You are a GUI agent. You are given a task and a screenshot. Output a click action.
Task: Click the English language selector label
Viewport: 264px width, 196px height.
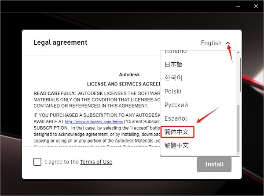pyautogui.click(x=211, y=43)
